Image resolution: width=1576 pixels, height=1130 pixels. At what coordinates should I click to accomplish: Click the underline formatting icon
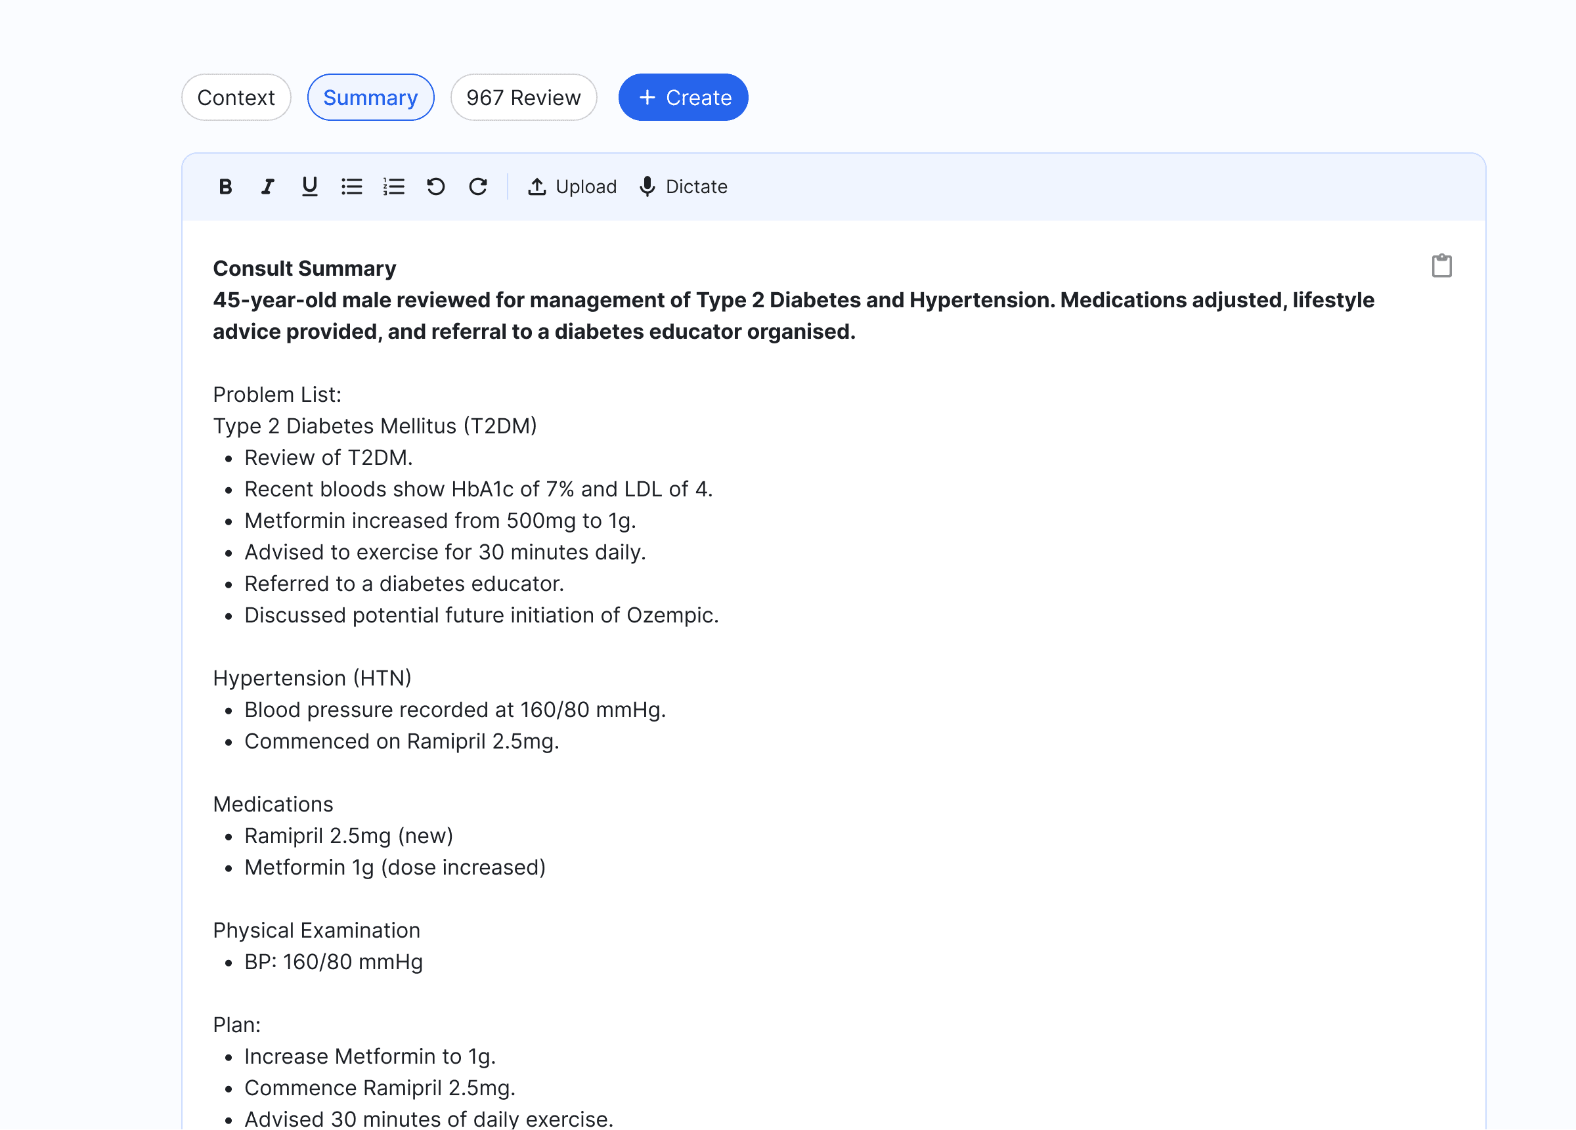pyautogui.click(x=310, y=186)
